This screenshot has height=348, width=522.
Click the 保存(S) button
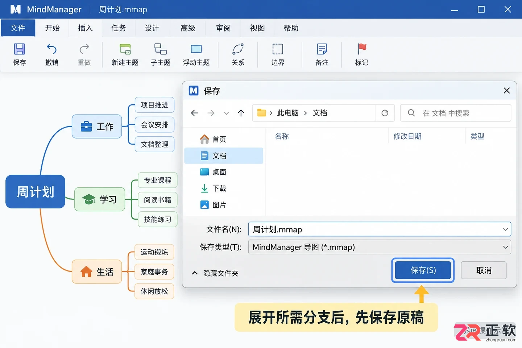click(x=423, y=270)
